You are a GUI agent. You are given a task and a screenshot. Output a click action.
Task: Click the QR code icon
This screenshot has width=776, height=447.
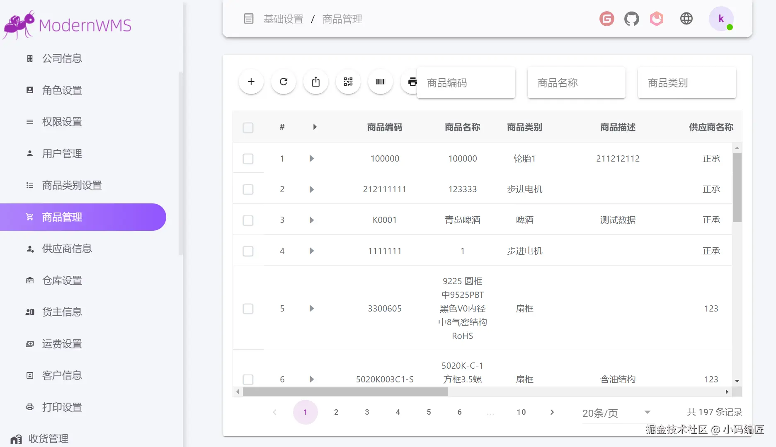click(348, 82)
